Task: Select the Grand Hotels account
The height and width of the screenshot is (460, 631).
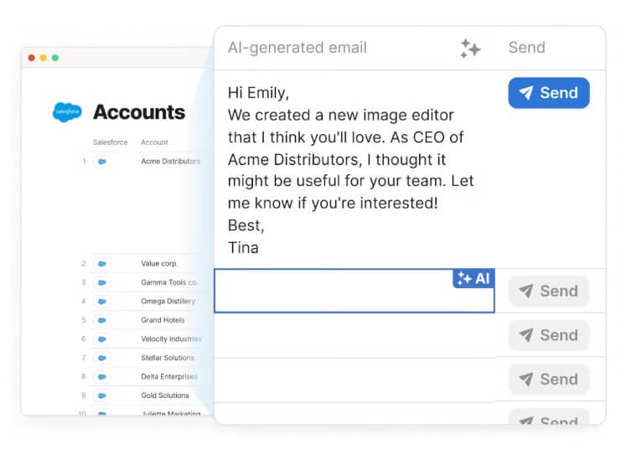Action: click(163, 320)
